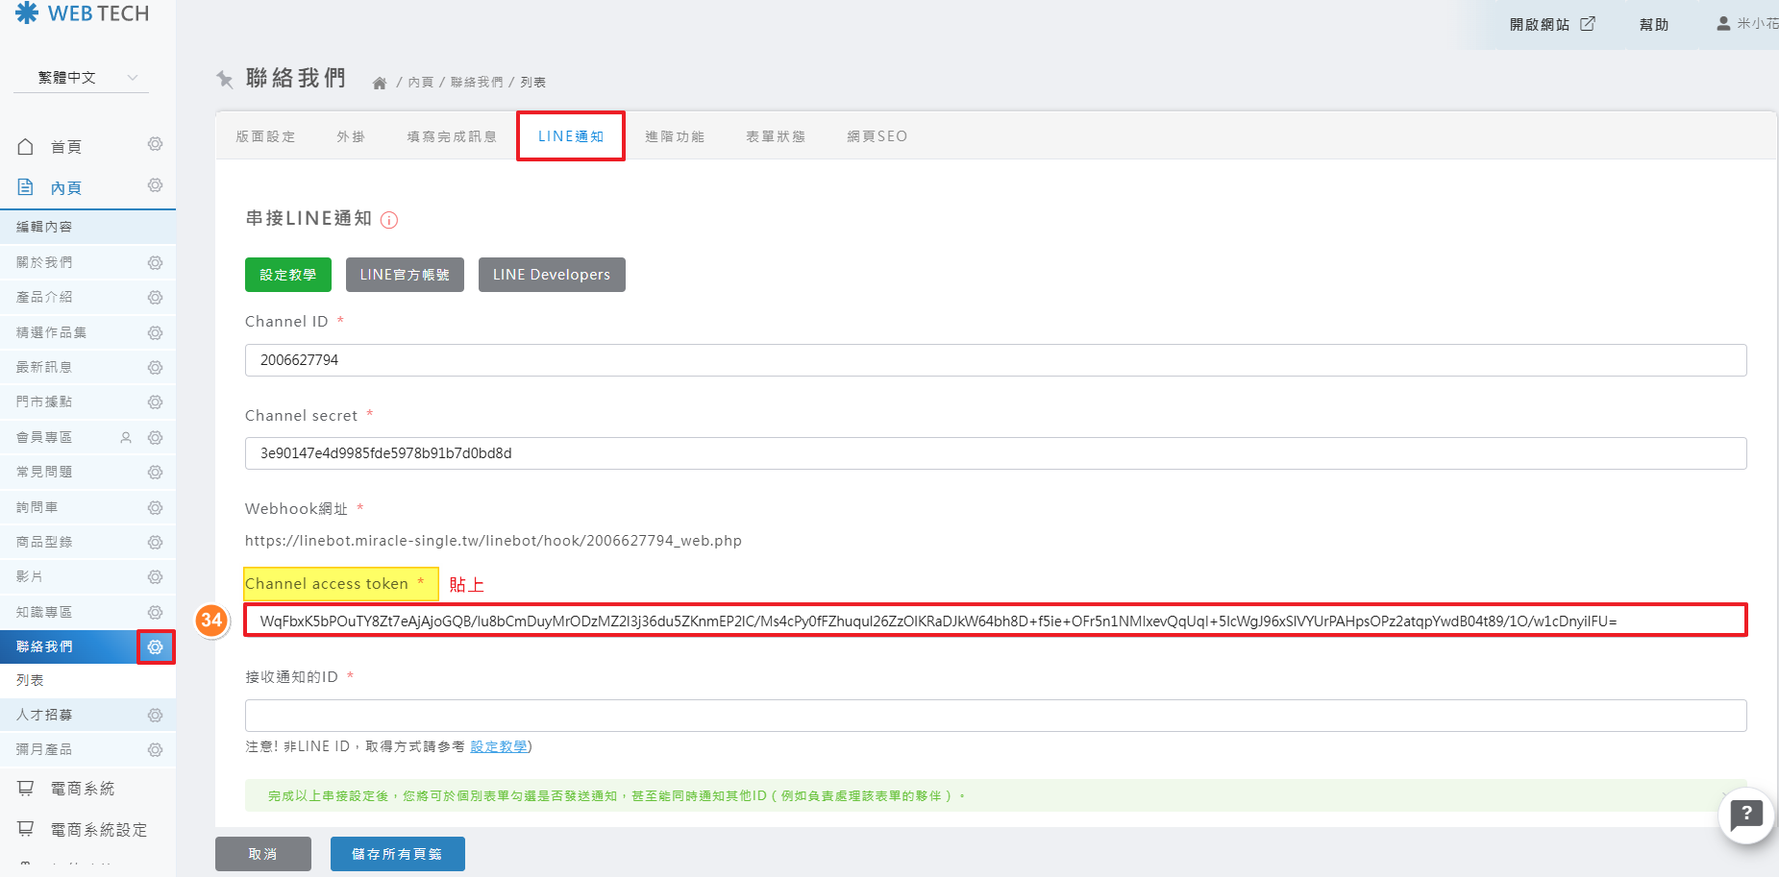Open settings gear for 聯絡我們
The width and height of the screenshot is (1779, 877).
155,647
